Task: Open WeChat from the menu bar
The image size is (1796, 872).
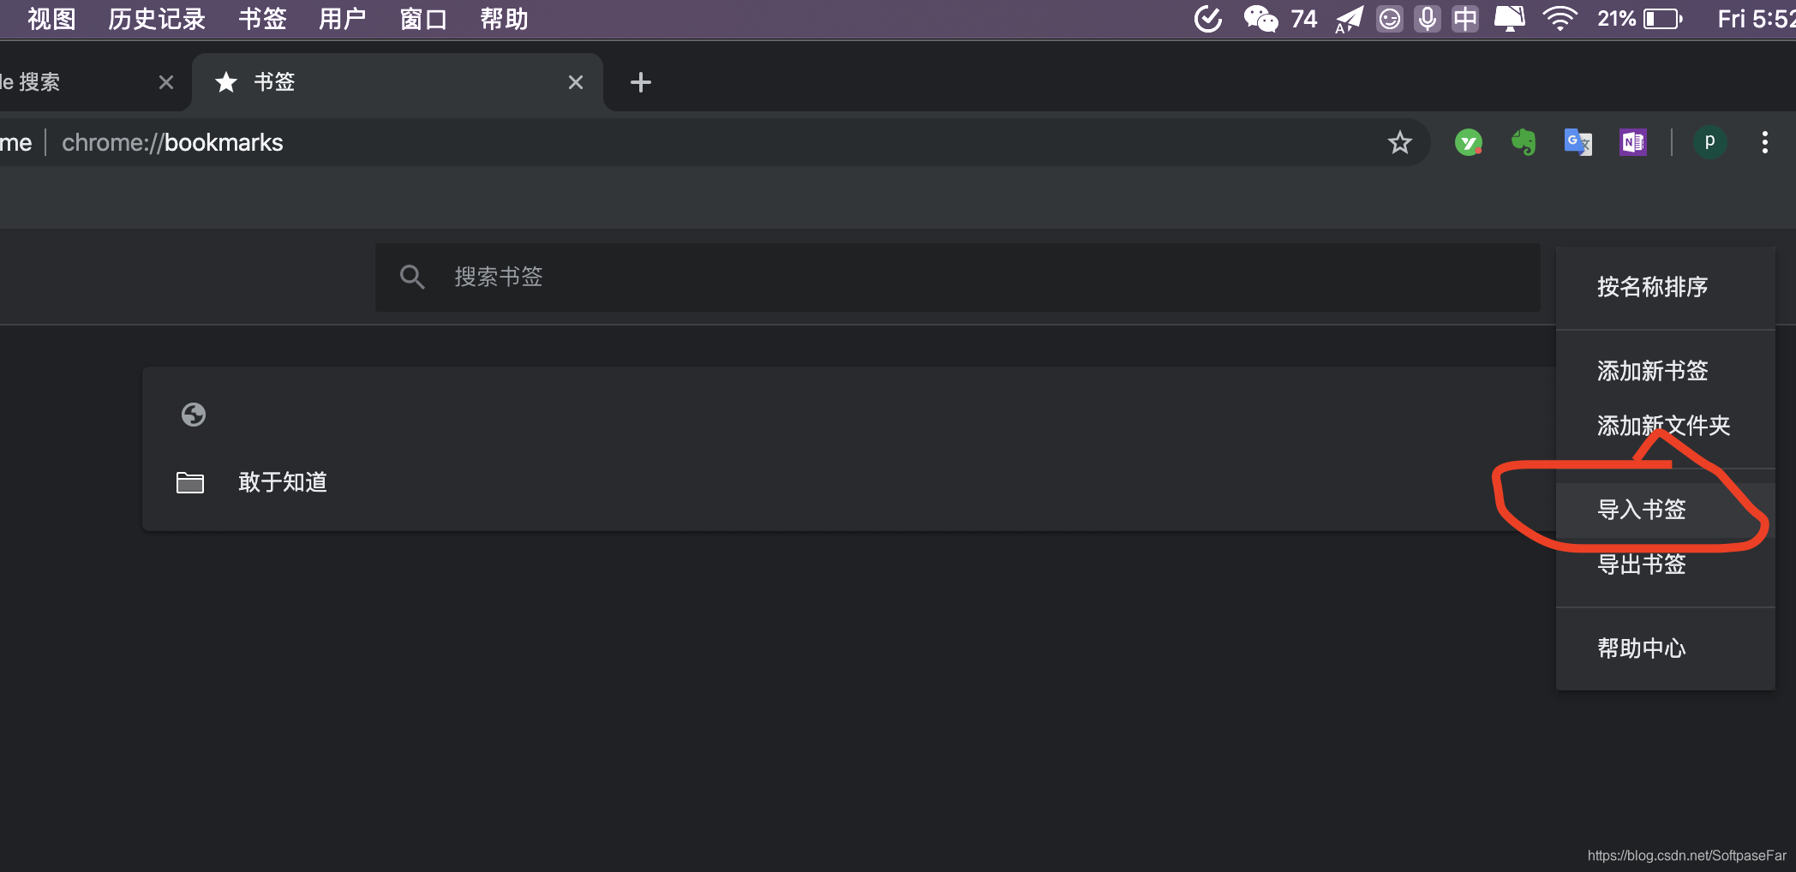Action: point(1258,18)
